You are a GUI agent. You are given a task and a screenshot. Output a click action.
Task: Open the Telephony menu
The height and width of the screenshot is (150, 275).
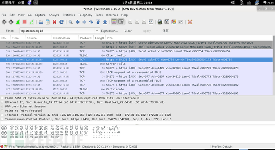85,15
